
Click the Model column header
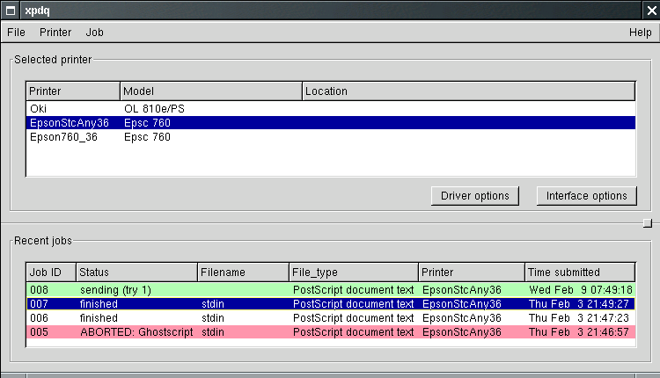click(211, 91)
